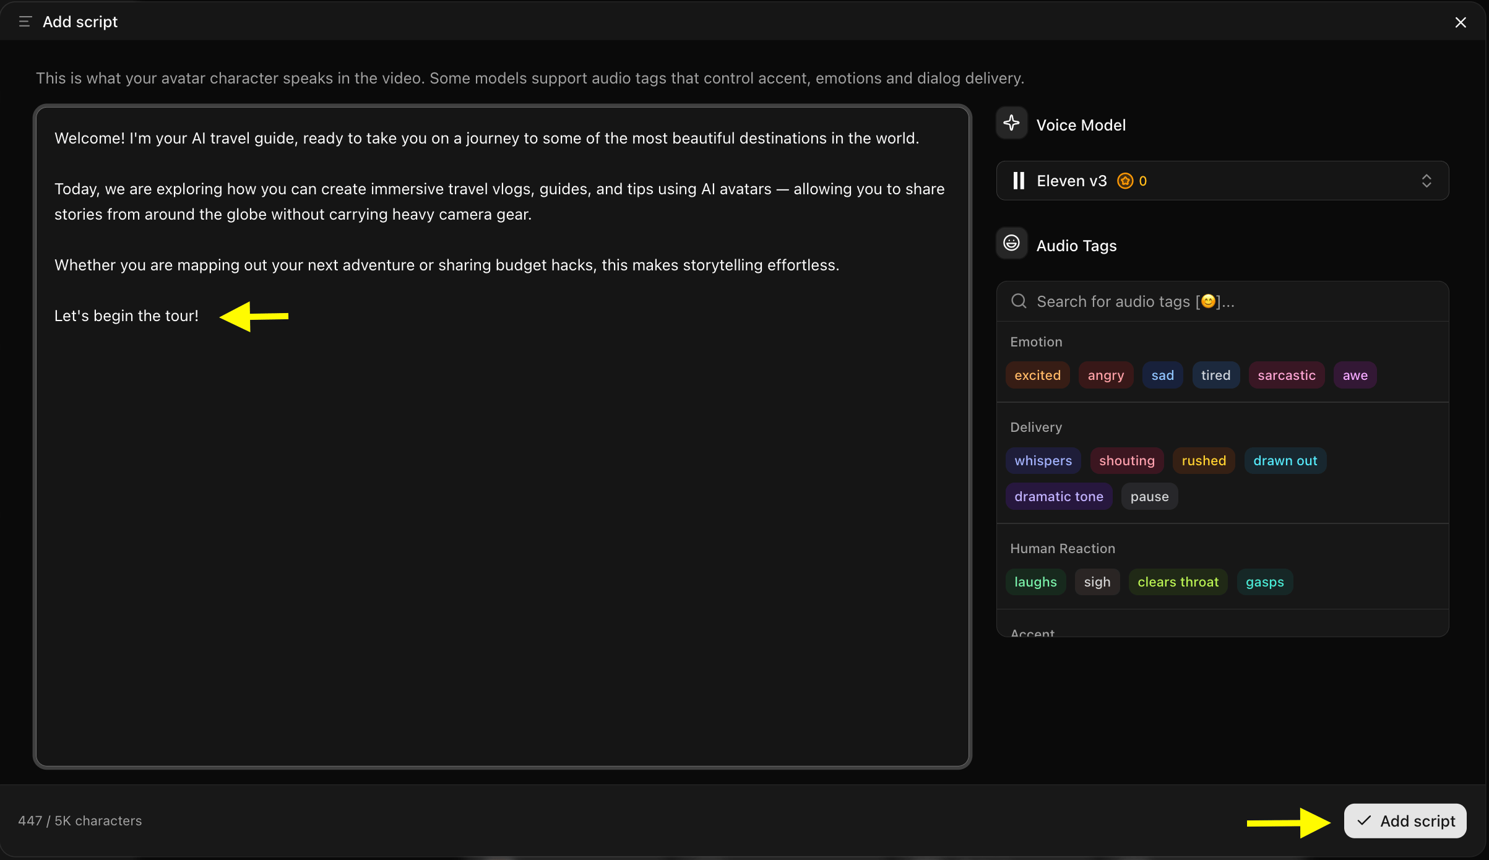Click the sparkle Voice Model icon
1489x860 pixels.
pyautogui.click(x=1011, y=123)
